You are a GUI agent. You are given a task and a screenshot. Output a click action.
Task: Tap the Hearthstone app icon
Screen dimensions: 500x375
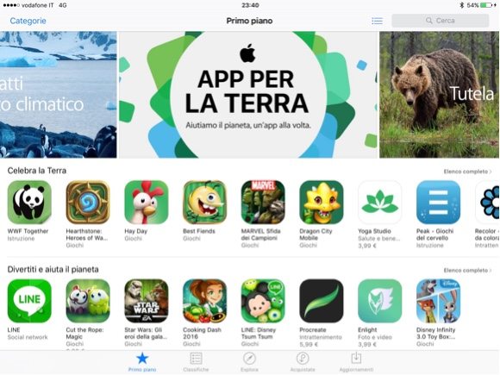pyautogui.click(x=88, y=203)
